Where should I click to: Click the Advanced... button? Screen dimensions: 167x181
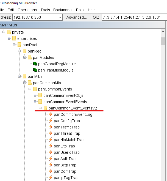77,17
